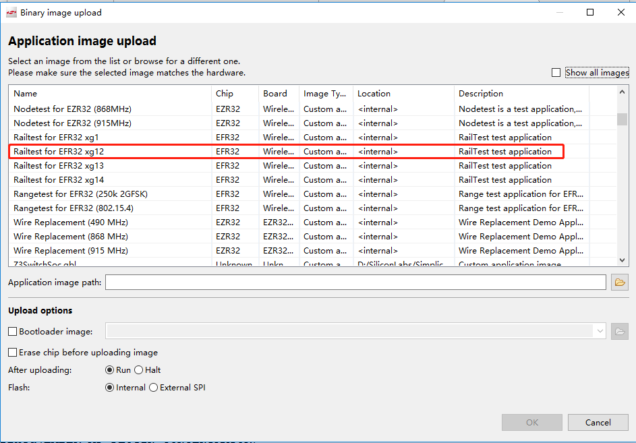Click the list scroll up arrow
Image resolution: width=636 pixels, height=443 pixels.
point(623,92)
